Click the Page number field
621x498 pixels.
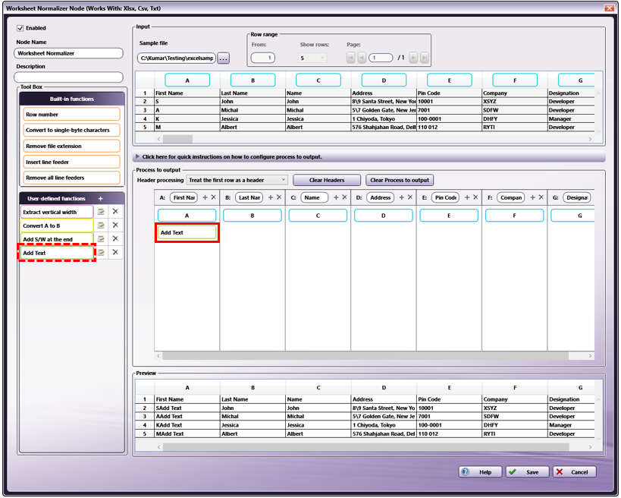pos(380,58)
